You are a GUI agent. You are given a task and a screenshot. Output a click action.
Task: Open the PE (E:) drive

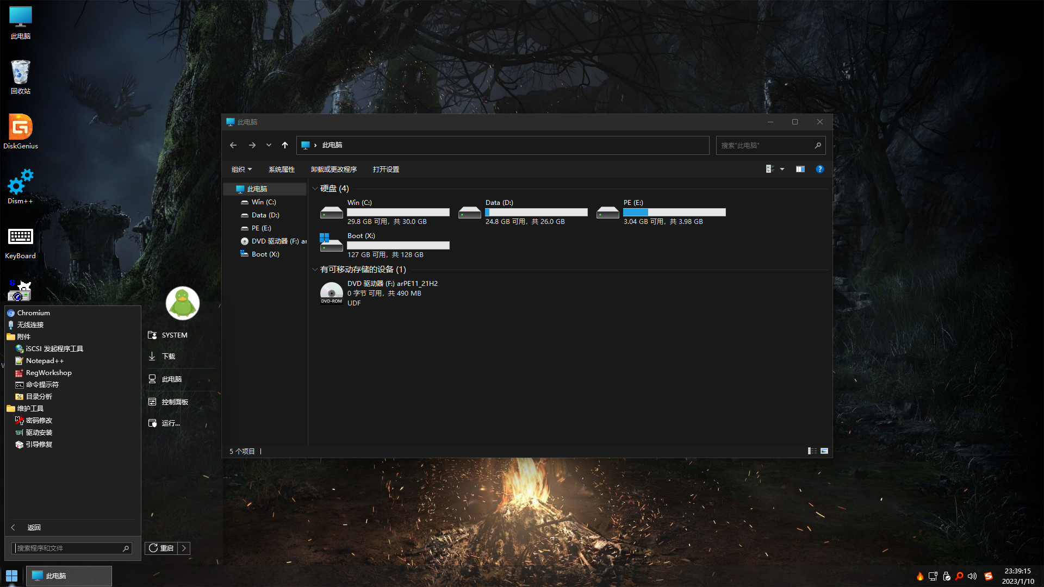tap(661, 212)
